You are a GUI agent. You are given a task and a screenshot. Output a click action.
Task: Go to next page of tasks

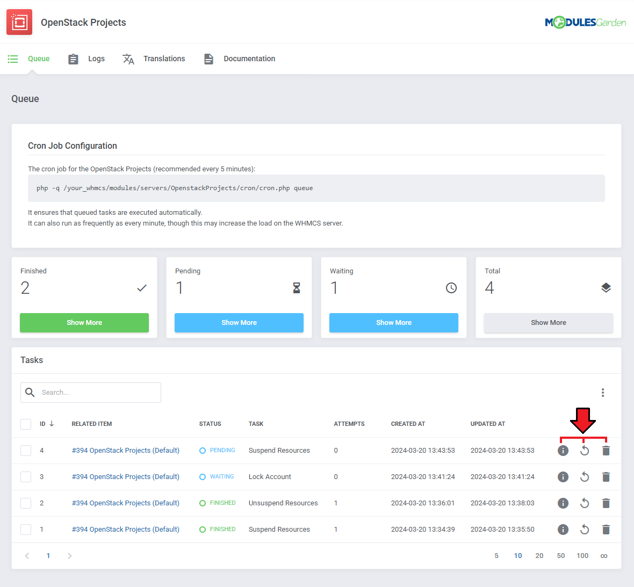(x=69, y=556)
